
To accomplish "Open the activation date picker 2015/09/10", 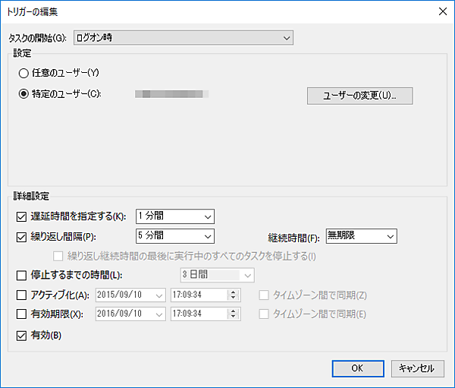I will [130, 295].
